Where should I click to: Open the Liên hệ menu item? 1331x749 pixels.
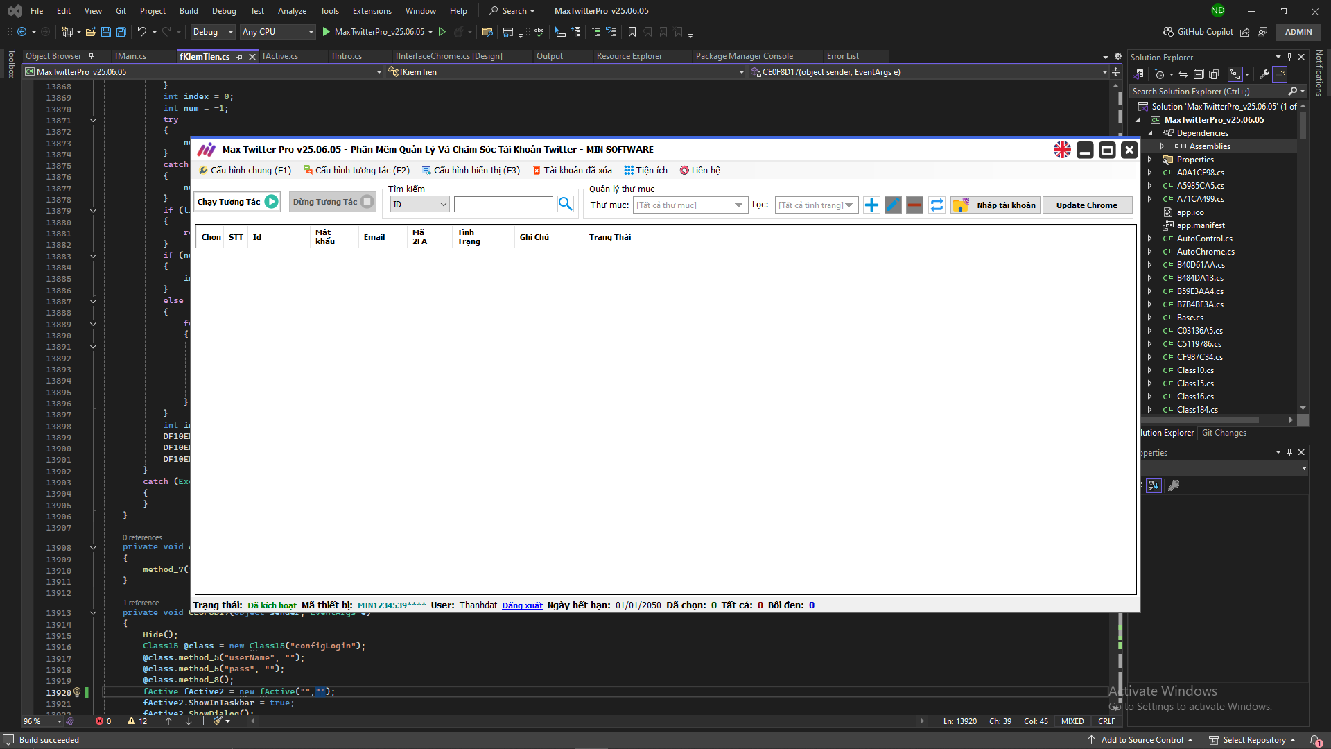[700, 171]
